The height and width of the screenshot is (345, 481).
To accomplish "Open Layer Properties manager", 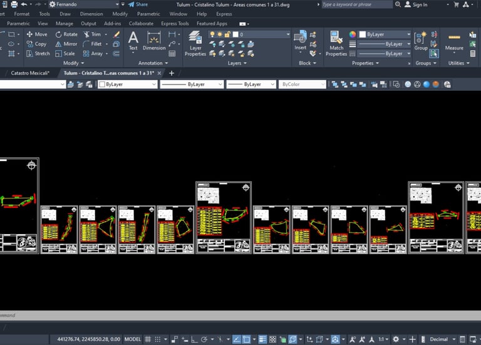I will [195, 43].
